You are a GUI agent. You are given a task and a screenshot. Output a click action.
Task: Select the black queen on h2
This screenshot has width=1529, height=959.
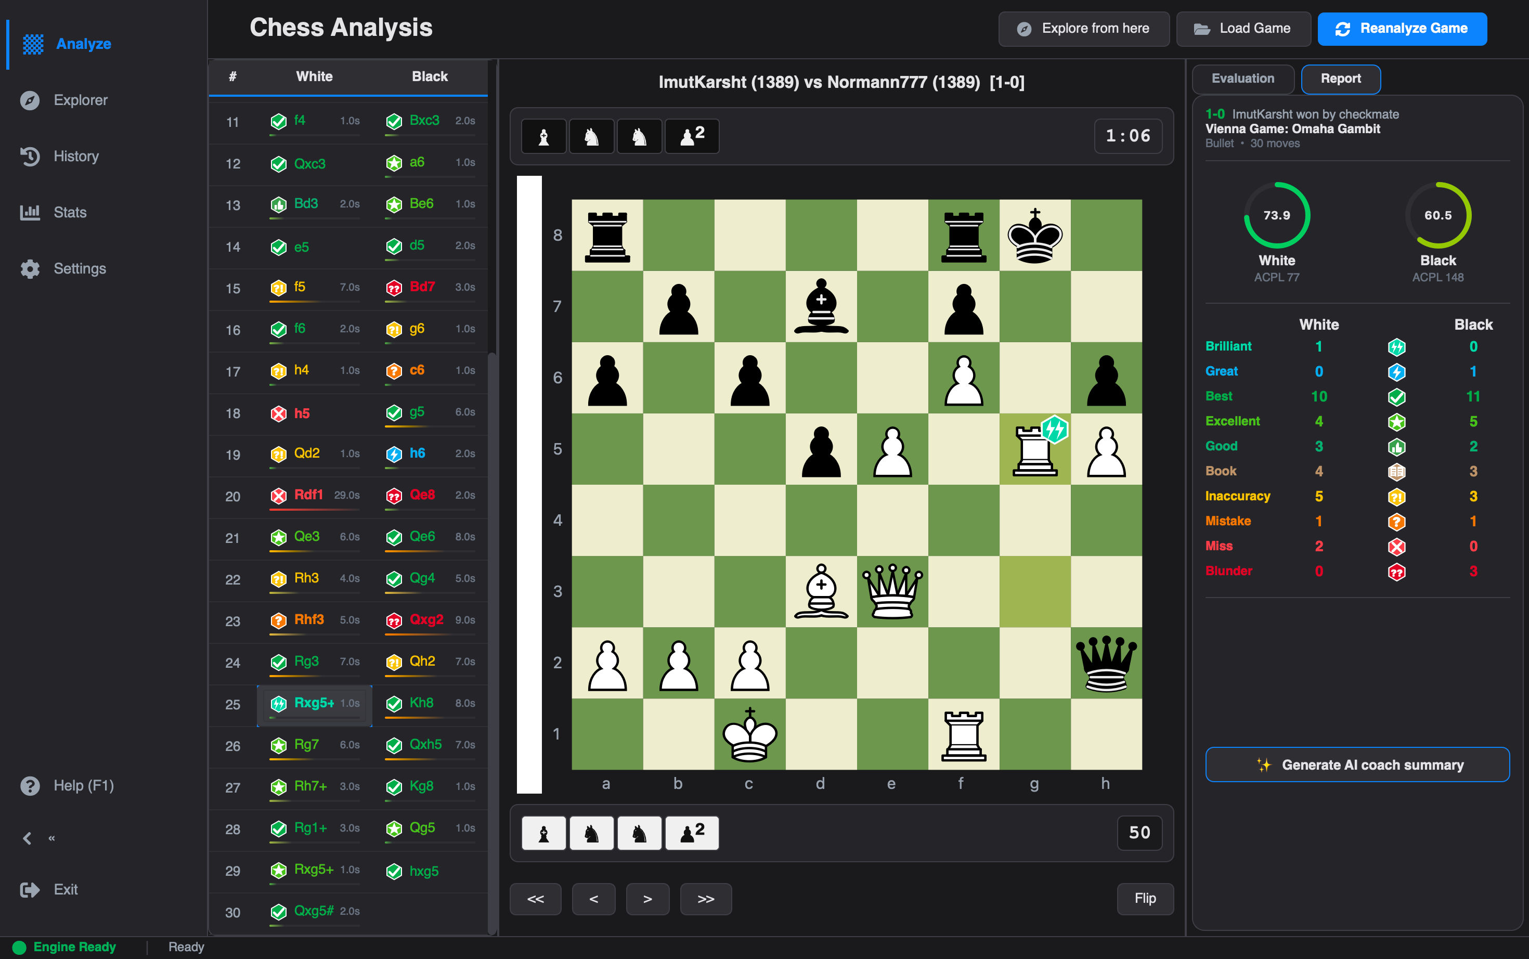(x=1106, y=663)
